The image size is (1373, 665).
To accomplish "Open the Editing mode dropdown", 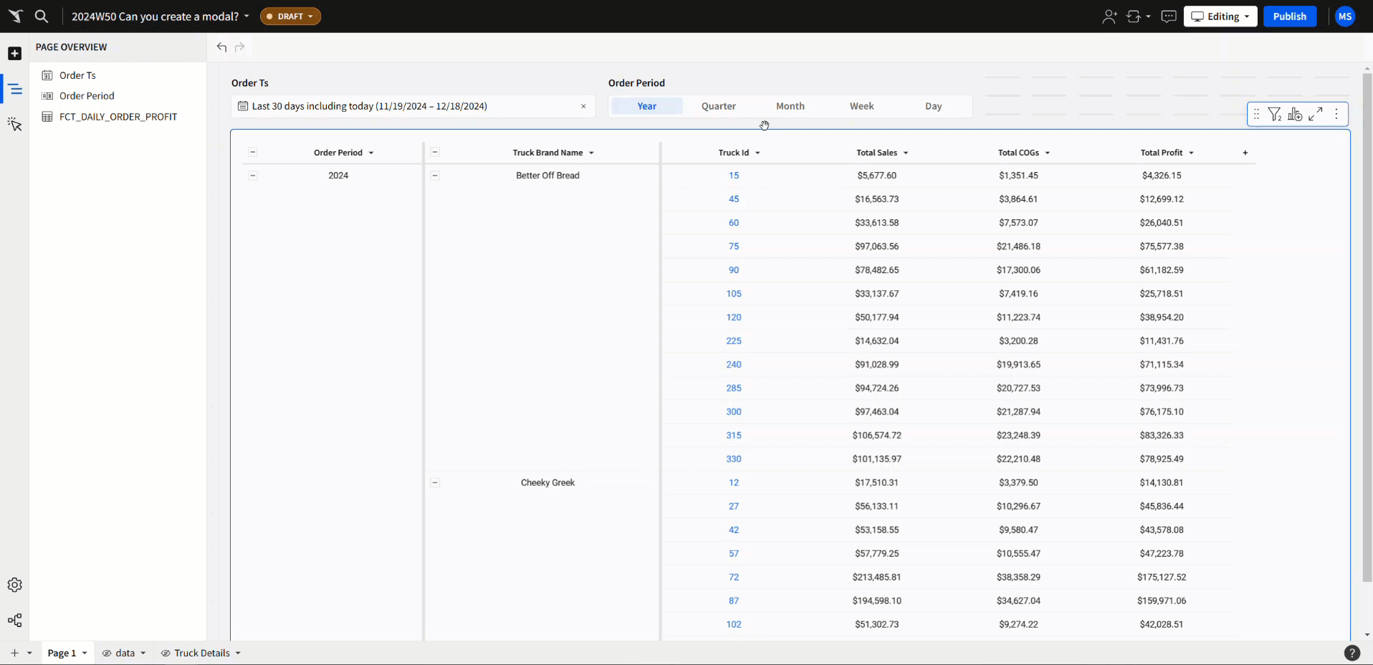I will (x=1220, y=16).
